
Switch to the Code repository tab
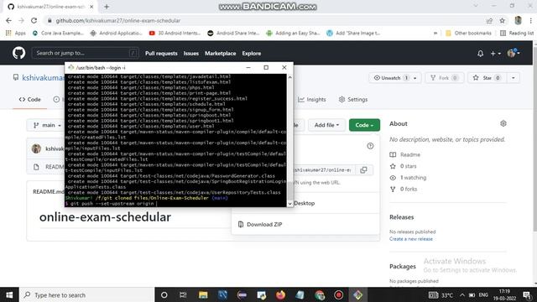tap(30, 99)
